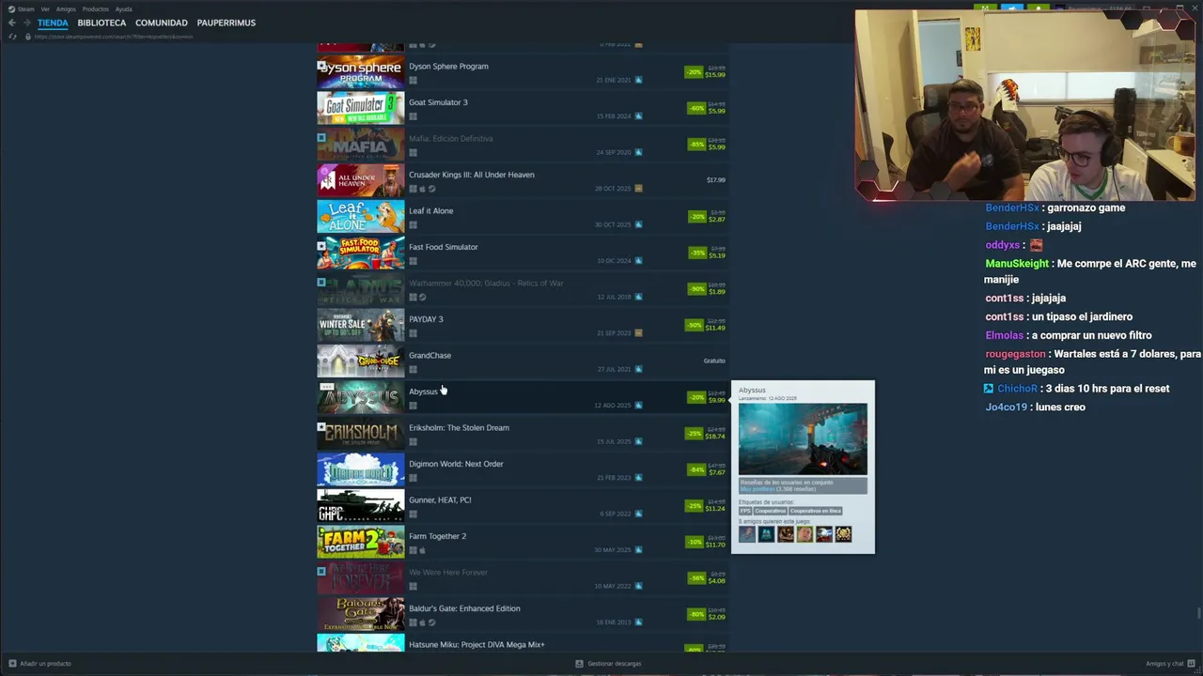Select Gunner, HEAT, PC! title

pyautogui.click(x=440, y=500)
